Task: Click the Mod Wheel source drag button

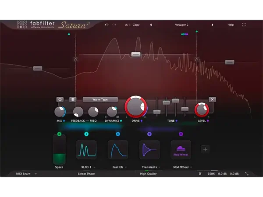Action: 181,134
